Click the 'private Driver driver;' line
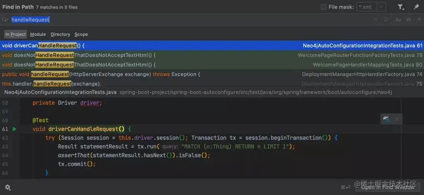Viewport: 424px width, 195px height. [67, 103]
